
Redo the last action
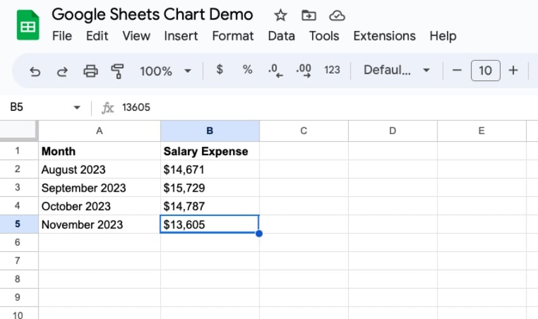click(x=63, y=72)
